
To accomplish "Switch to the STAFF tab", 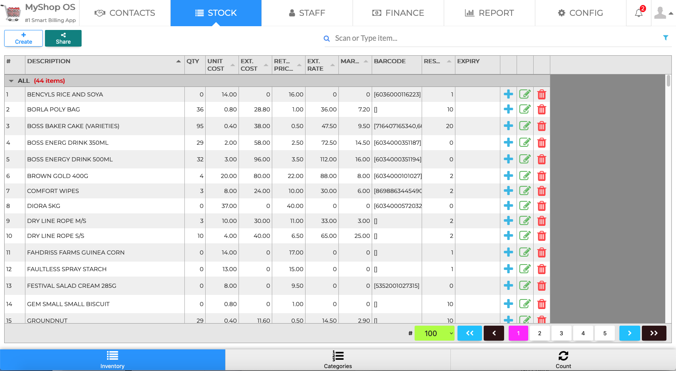I will point(307,13).
